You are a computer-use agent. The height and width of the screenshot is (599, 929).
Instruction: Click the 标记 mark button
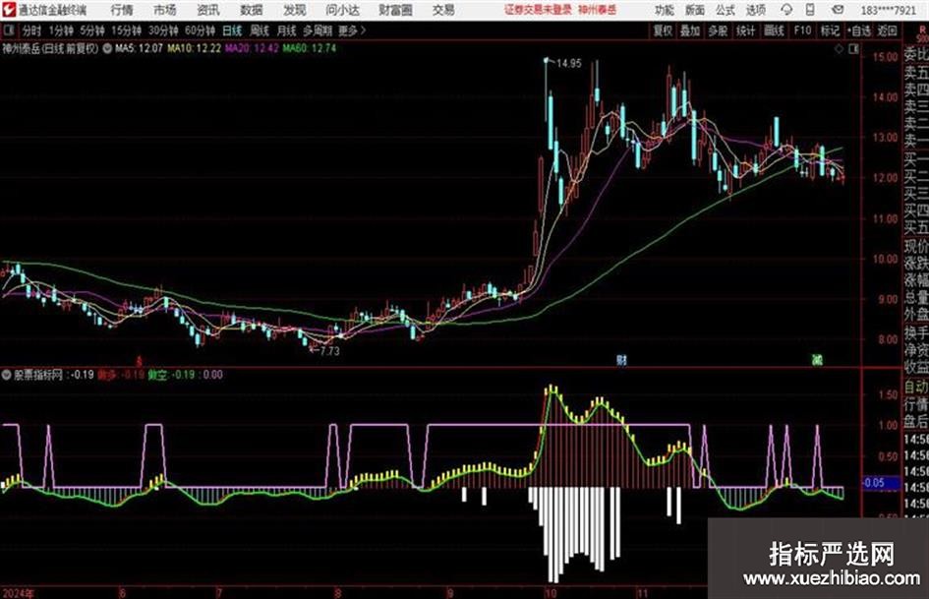830,30
